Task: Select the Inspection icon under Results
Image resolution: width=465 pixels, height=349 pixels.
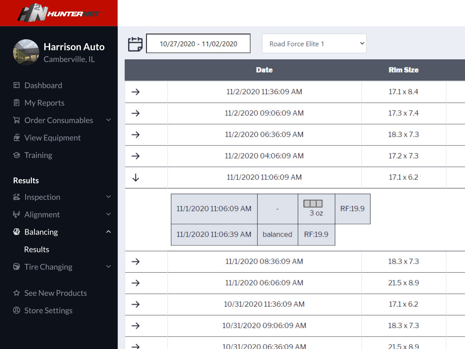Action: [16, 197]
